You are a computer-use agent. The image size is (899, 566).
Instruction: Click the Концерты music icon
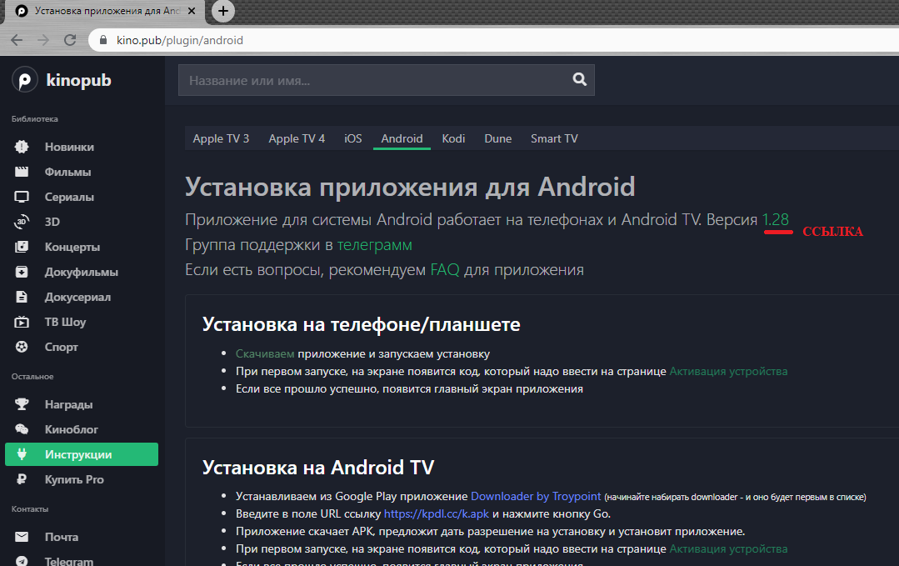coord(22,247)
